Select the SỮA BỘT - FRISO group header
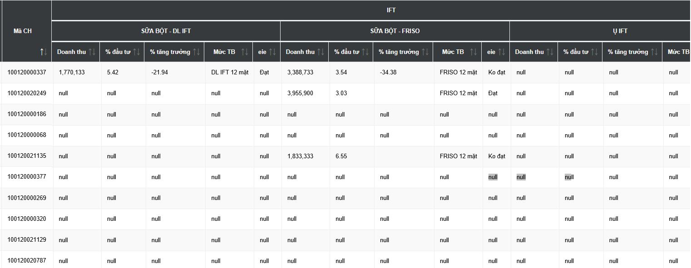 click(x=395, y=31)
